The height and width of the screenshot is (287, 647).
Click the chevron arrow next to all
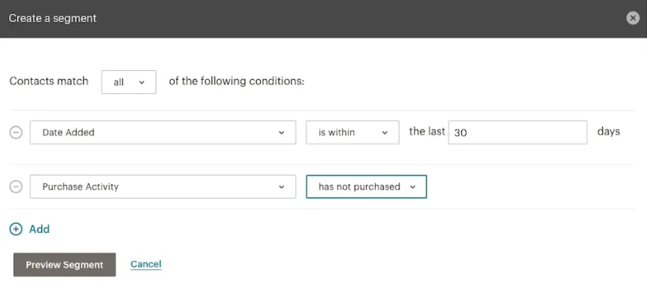coord(141,82)
